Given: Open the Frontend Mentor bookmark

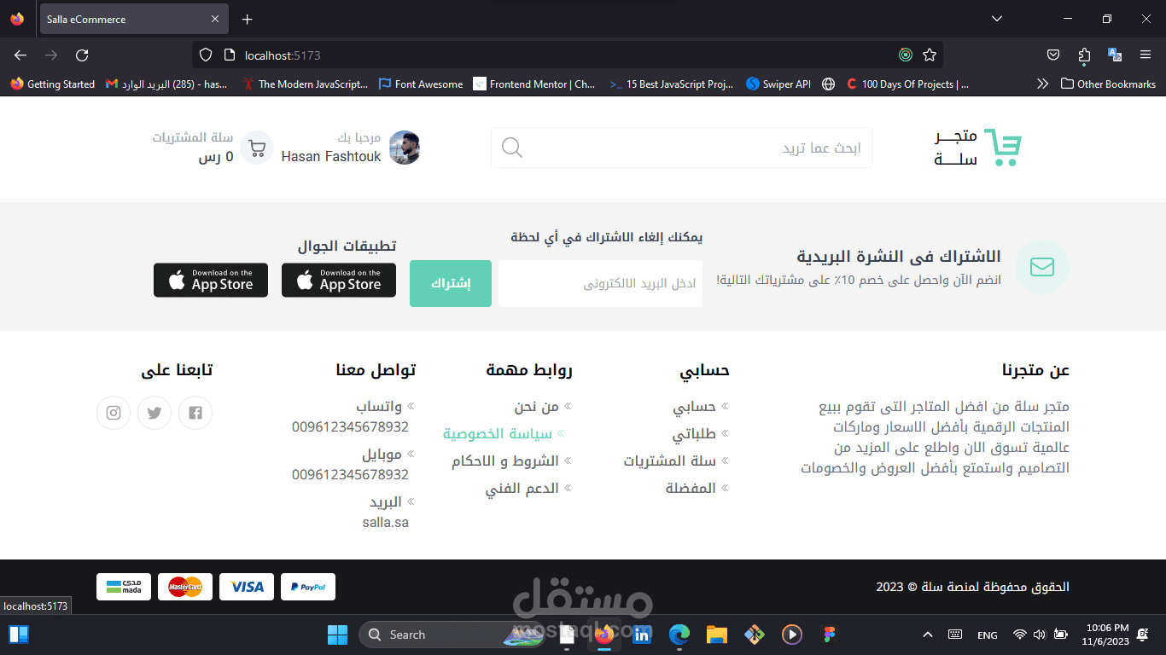Looking at the screenshot, I should pos(534,84).
